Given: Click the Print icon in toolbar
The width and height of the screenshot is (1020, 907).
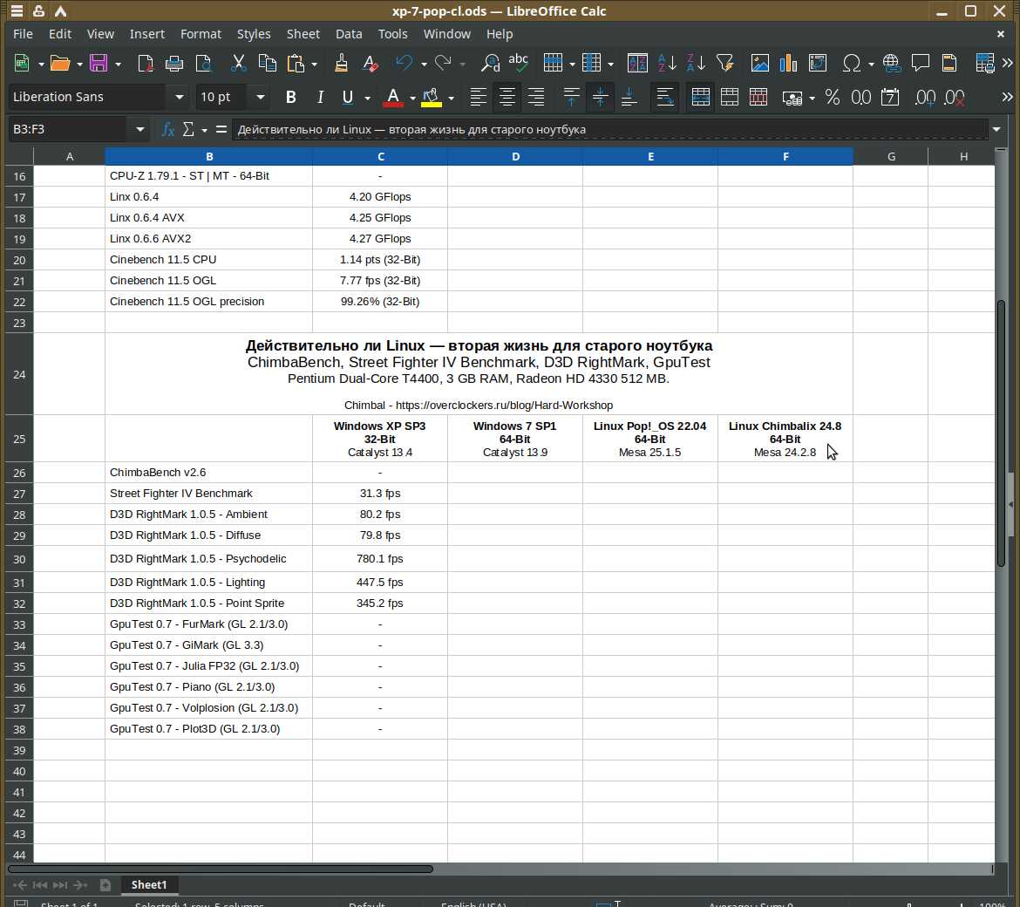Looking at the screenshot, I should coord(174,64).
